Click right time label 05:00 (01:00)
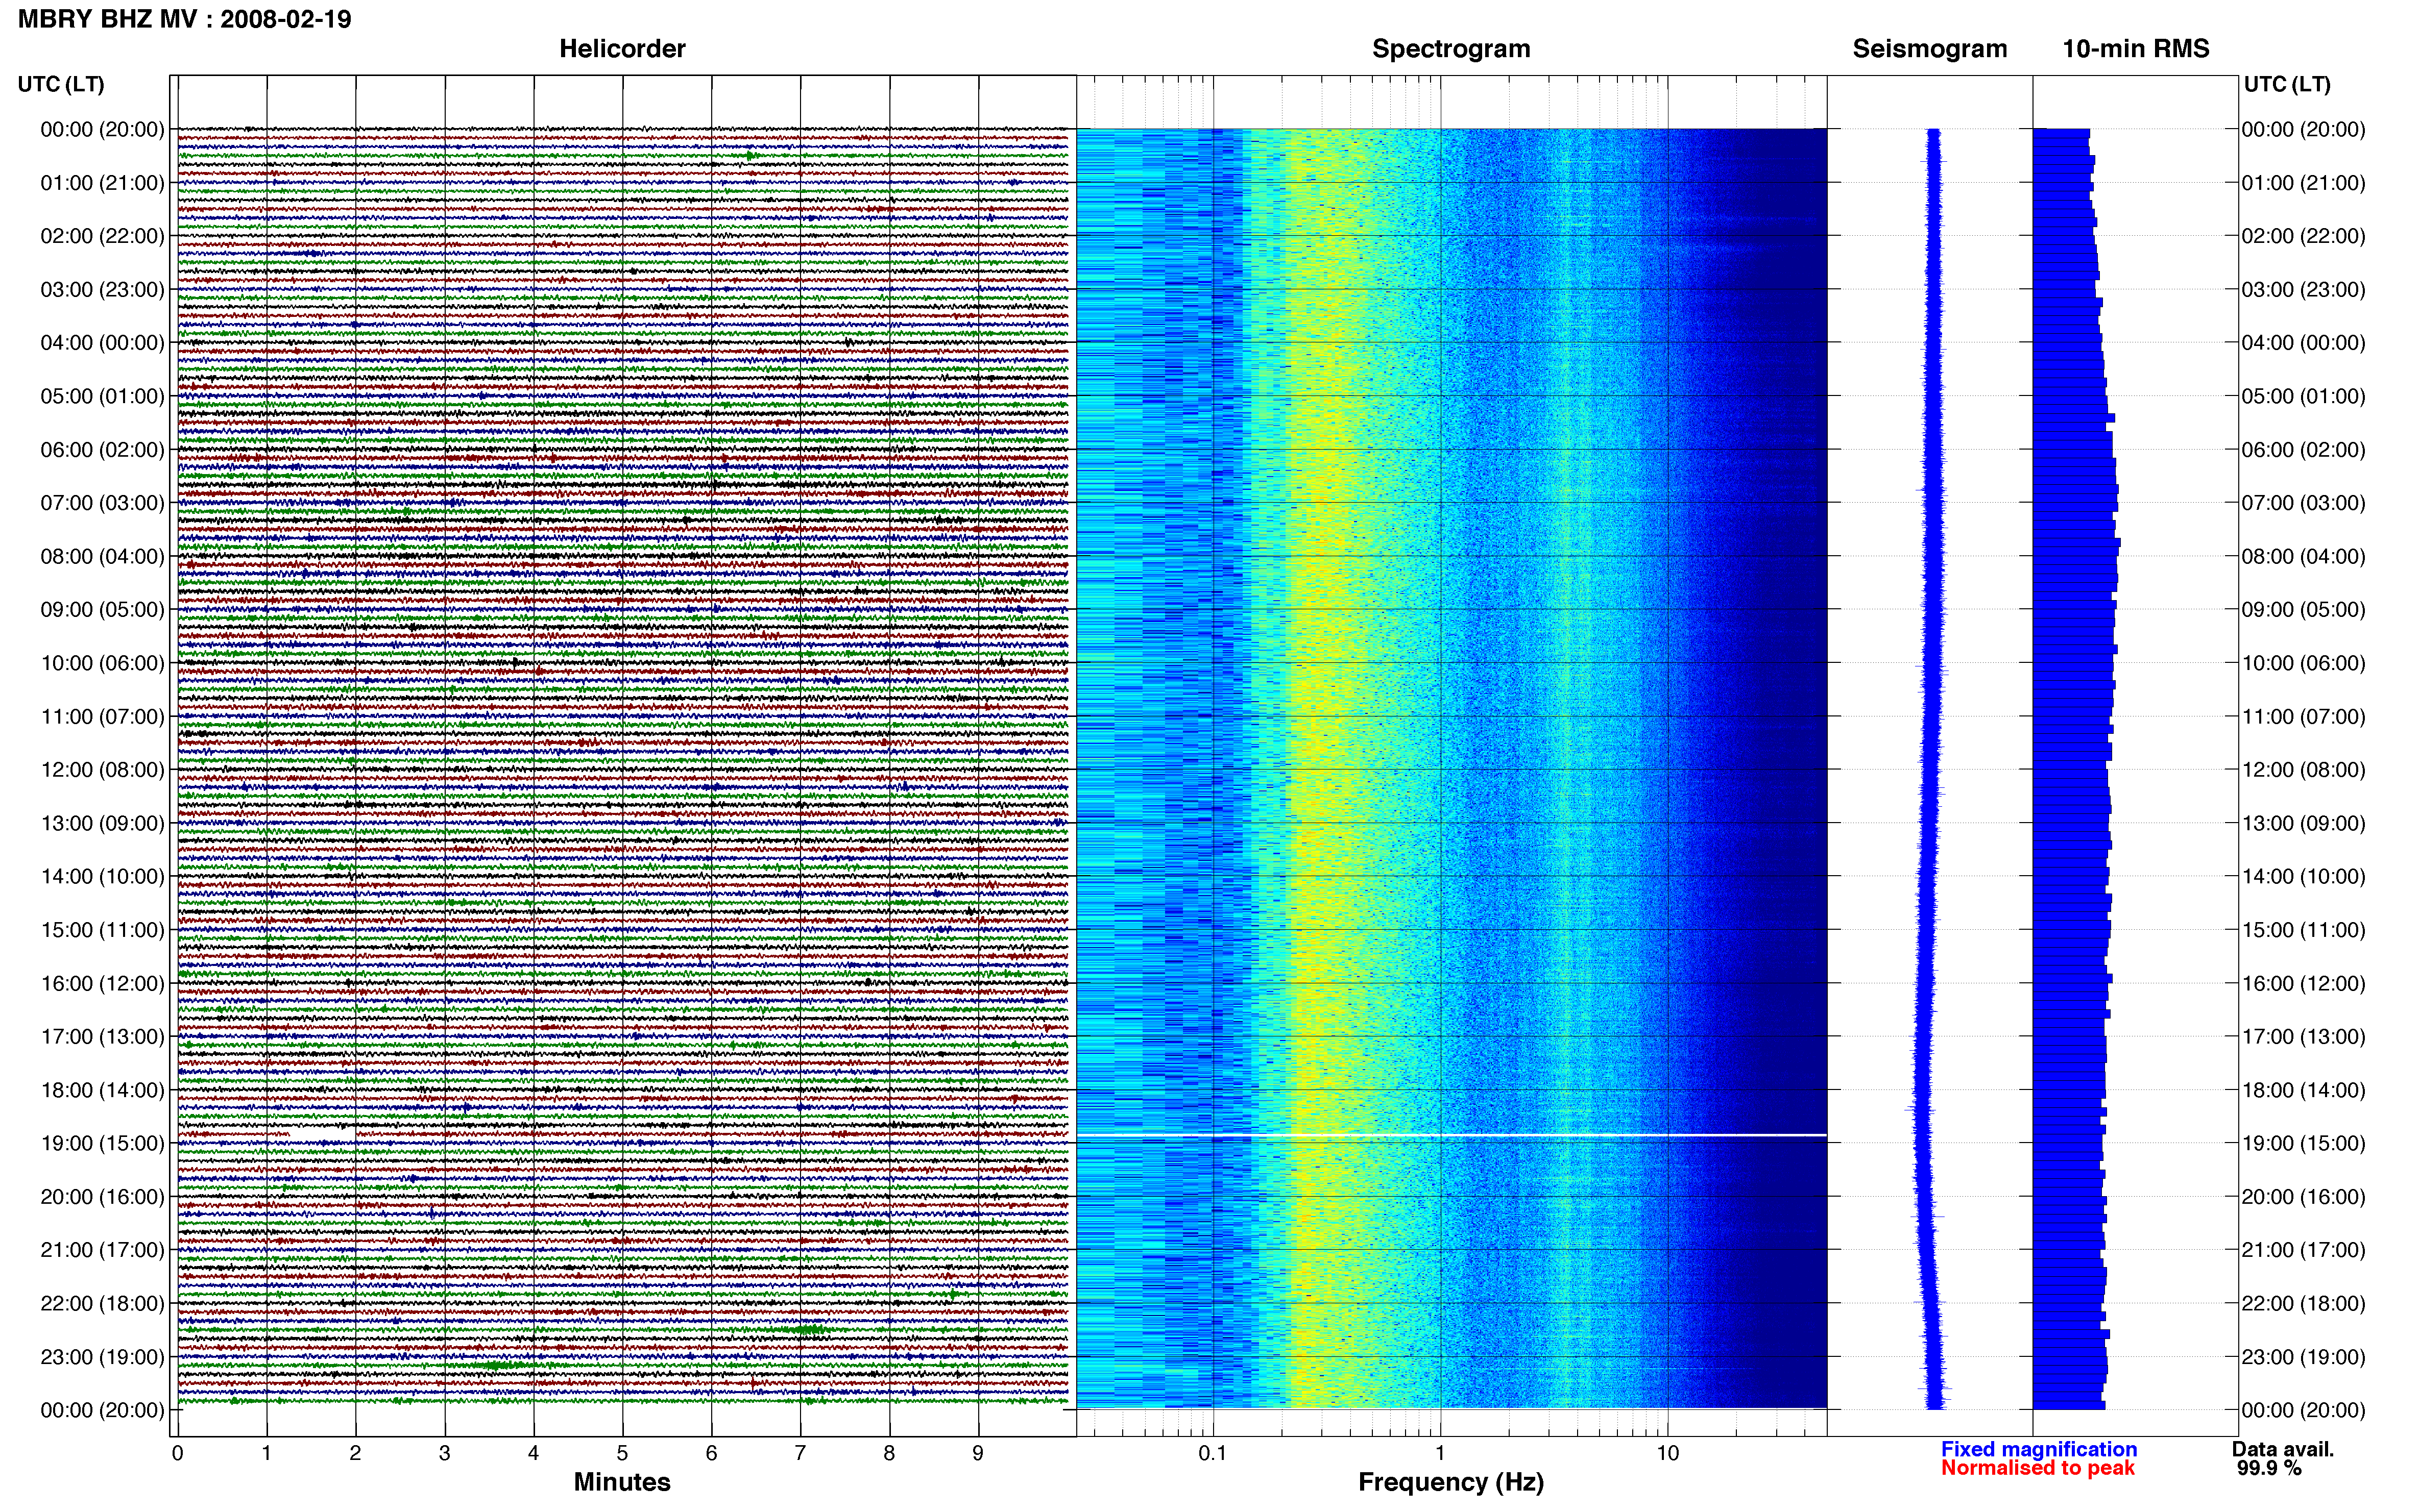The height and width of the screenshot is (1512, 2420). point(2303,396)
